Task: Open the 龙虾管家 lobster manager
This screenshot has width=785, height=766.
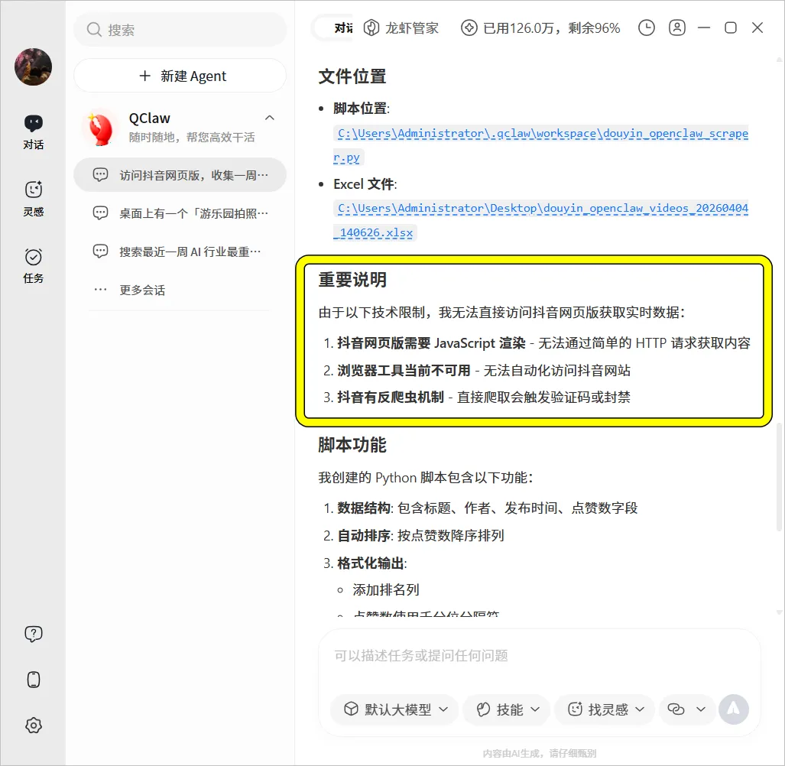Action: [401, 28]
